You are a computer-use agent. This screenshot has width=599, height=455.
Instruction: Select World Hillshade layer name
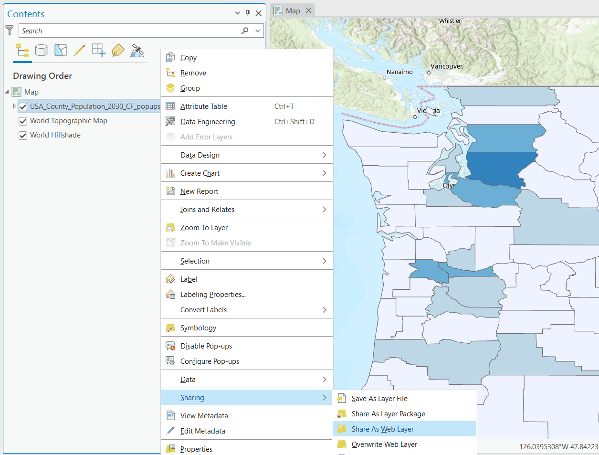(x=55, y=135)
